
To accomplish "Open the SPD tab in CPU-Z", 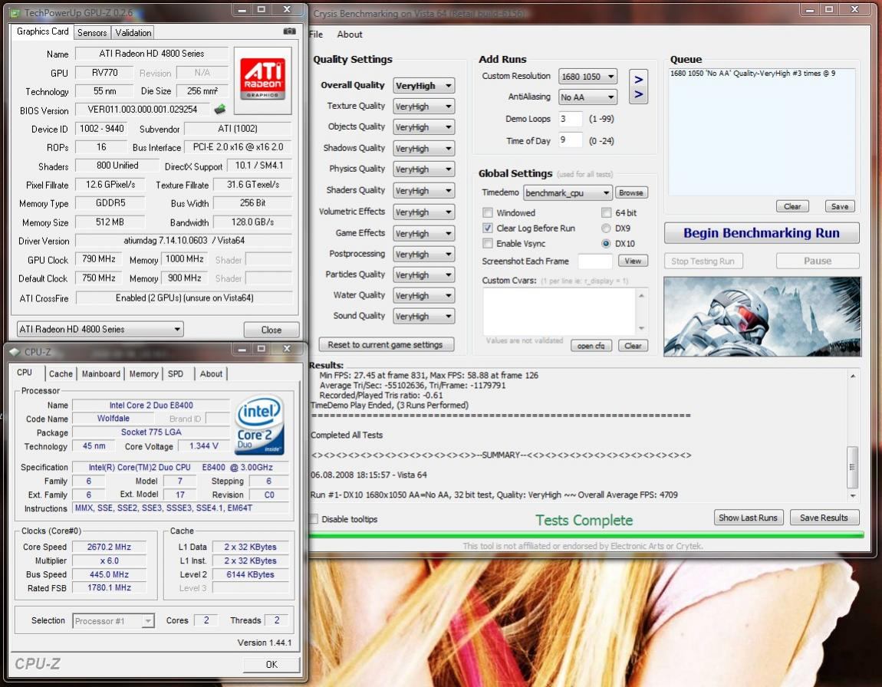I will point(176,374).
